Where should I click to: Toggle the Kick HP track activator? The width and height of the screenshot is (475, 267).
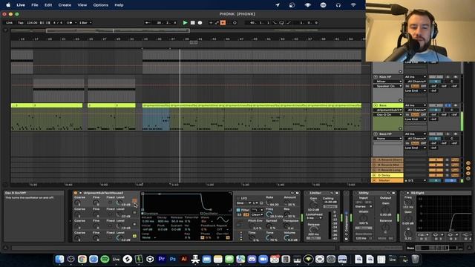pyautogui.click(x=436, y=77)
